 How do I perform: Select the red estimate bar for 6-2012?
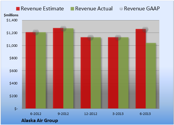(x=31, y=70)
